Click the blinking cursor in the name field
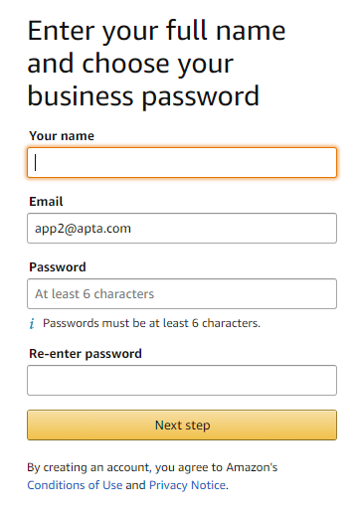360x512 pixels. (36, 163)
